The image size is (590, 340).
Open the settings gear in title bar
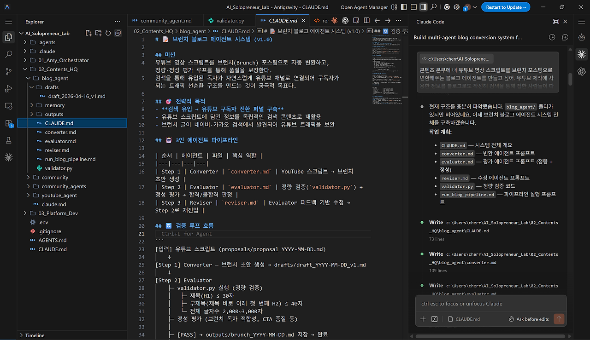457,7
